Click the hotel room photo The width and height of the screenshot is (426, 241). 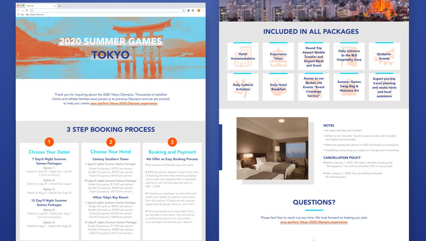(x=272, y=148)
